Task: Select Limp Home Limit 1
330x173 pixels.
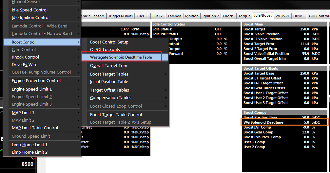Action: [x=29, y=145]
